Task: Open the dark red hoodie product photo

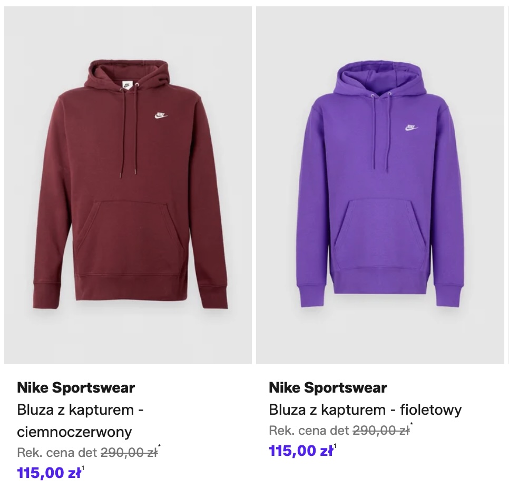Action: (128, 184)
